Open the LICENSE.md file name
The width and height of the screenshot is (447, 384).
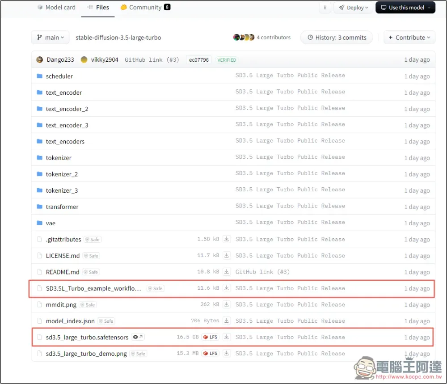[63, 256]
